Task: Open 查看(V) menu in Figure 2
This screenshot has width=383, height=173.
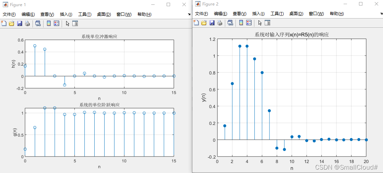Action: 240,14
